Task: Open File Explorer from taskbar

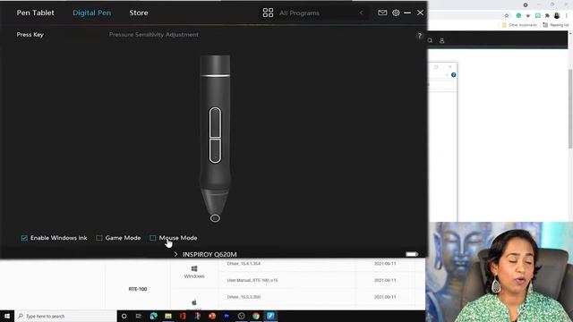Action: point(168,316)
